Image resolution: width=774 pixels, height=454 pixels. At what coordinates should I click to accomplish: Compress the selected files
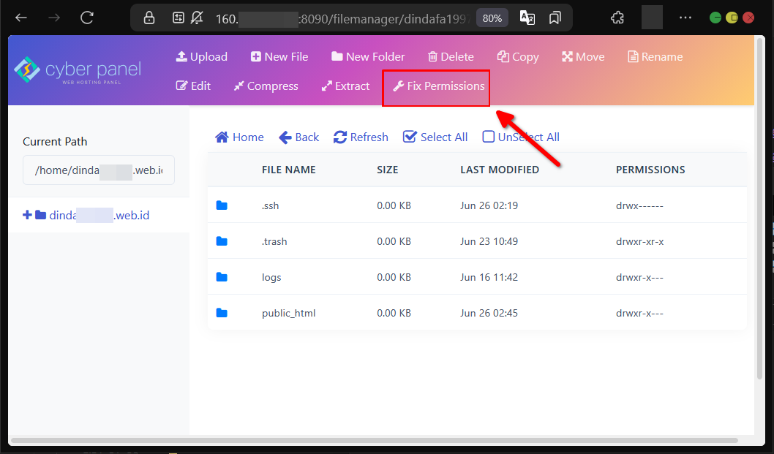coord(266,86)
